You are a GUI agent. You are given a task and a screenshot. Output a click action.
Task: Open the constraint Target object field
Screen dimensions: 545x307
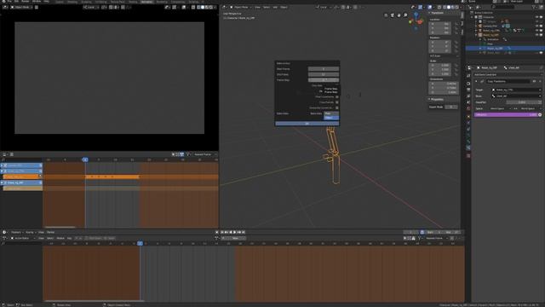click(x=517, y=90)
